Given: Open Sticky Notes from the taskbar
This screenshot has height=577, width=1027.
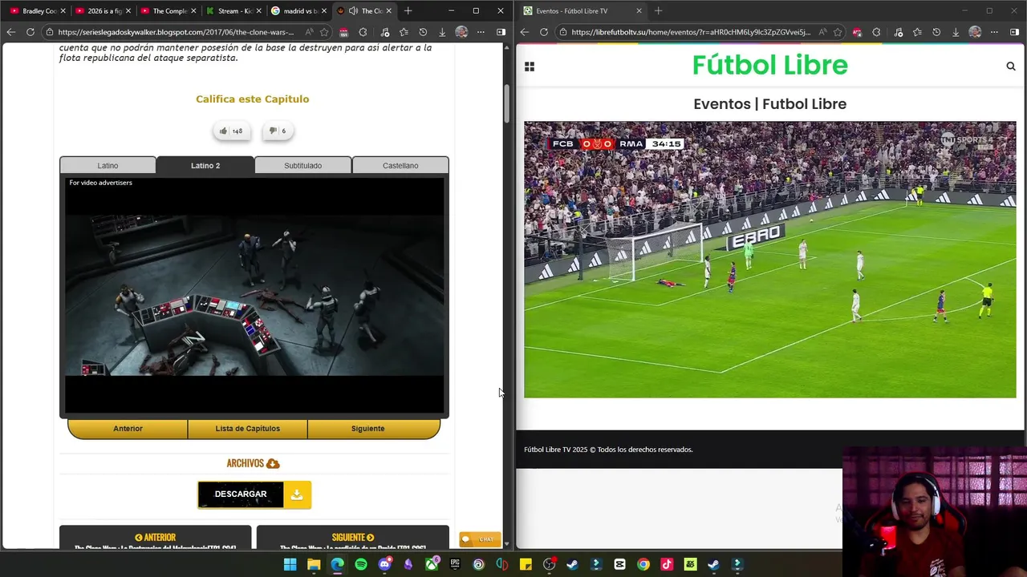Looking at the screenshot, I should (x=526, y=565).
